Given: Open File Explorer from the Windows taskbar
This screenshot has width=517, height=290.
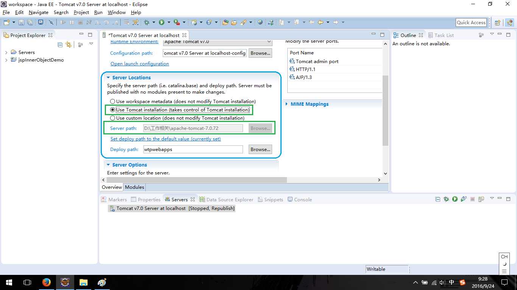Looking at the screenshot, I should (83, 282).
